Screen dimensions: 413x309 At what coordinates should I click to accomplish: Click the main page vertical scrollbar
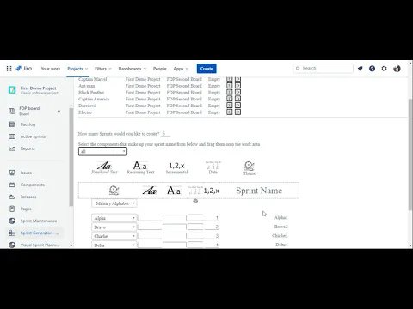point(410,154)
